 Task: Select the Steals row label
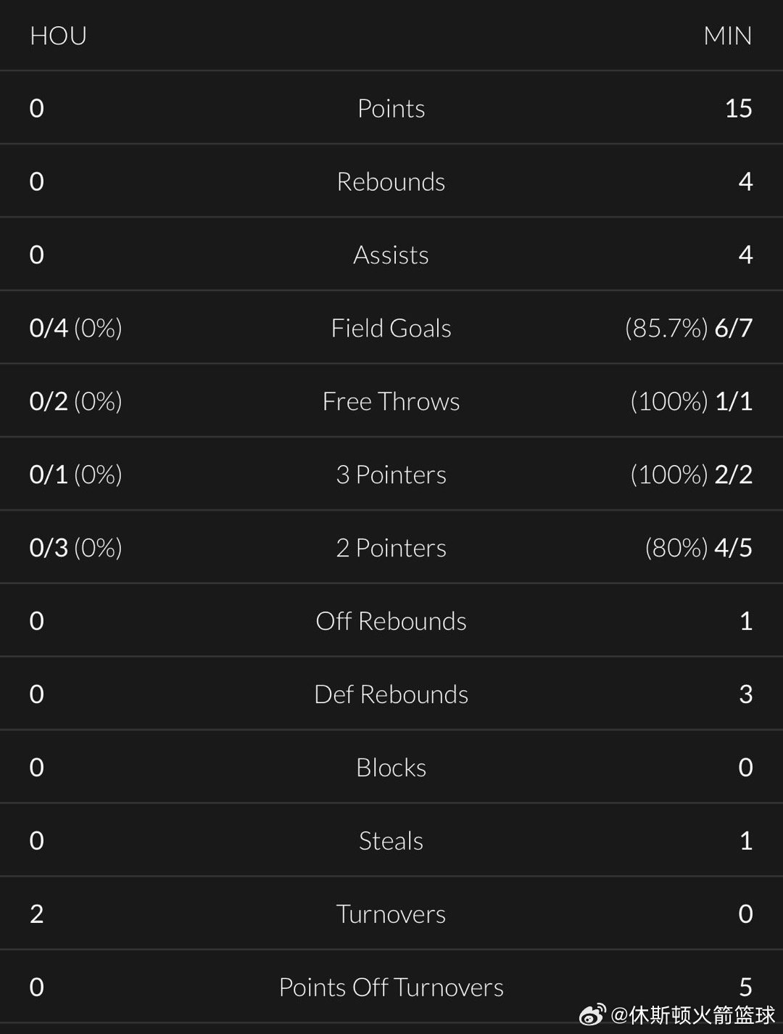[x=391, y=841]
